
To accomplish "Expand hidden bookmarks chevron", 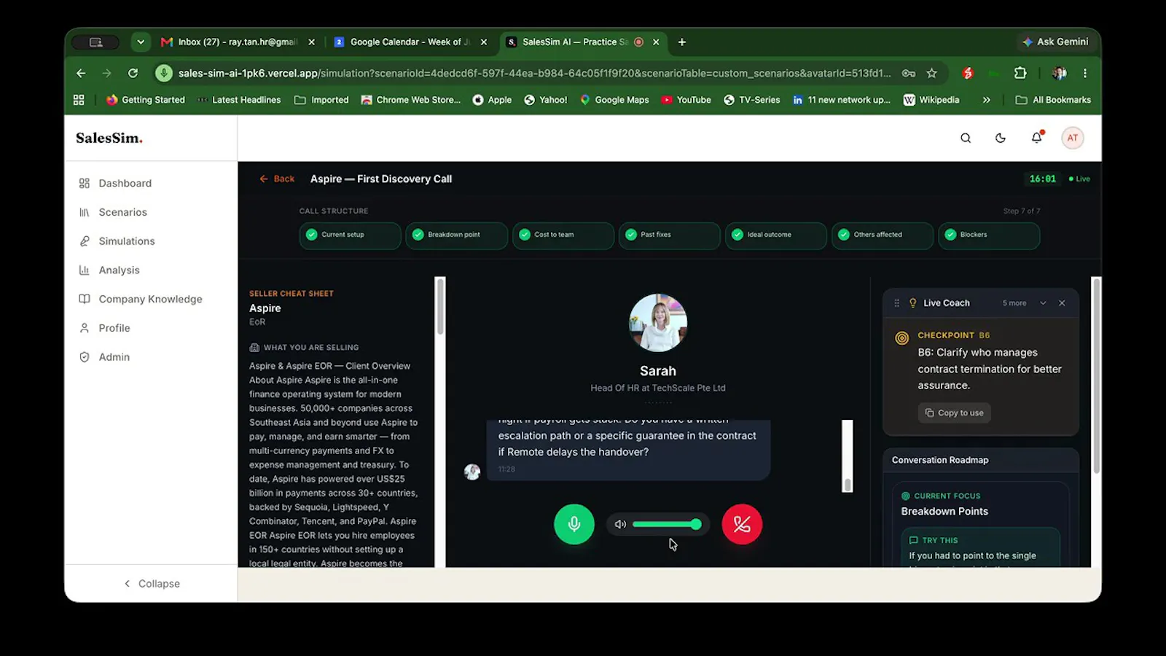I will click(x=986, y=100).
